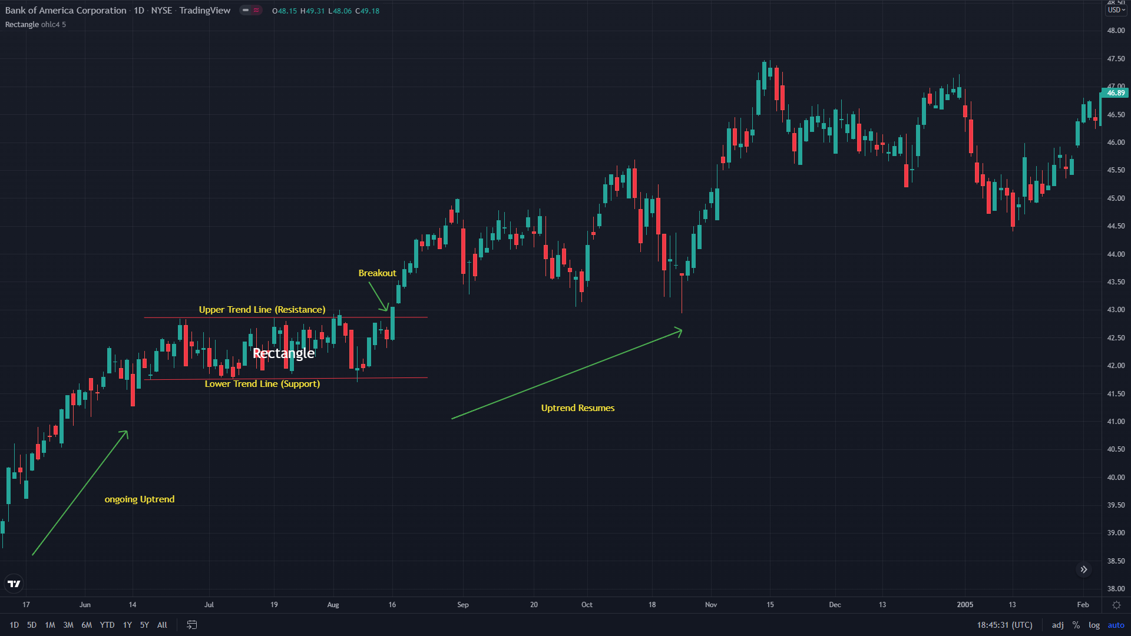Click the O48.15 open value in header
1131x636 pixels.
[x=285, y=11]
